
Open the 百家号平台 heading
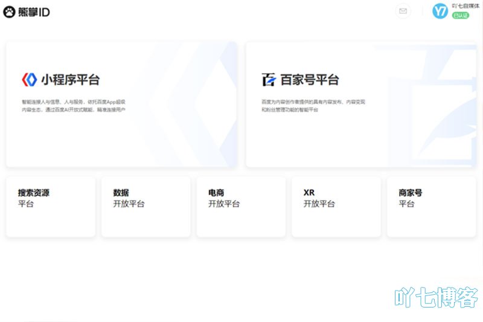point(310,80)
